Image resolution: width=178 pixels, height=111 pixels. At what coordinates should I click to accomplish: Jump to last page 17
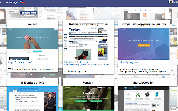(x=162, y=10)
